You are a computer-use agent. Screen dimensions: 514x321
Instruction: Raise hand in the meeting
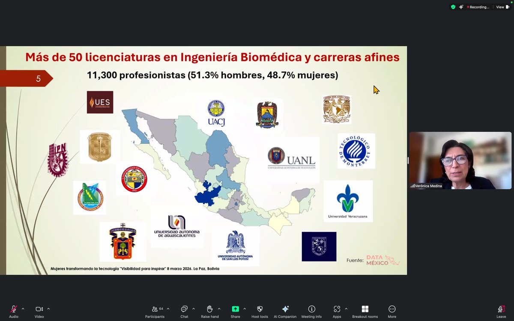pyautogui.click(x=210, y=311)
